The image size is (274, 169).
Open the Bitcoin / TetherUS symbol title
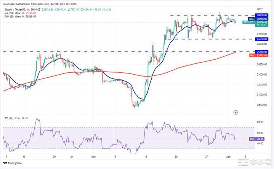15,9
